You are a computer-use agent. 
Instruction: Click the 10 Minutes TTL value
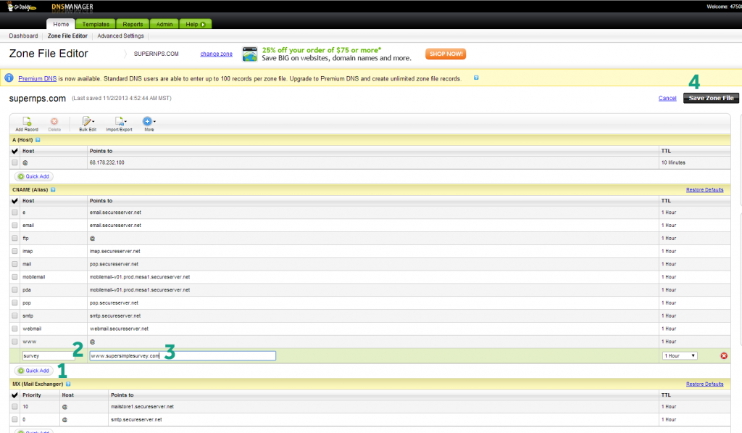(x=673, y=162)
